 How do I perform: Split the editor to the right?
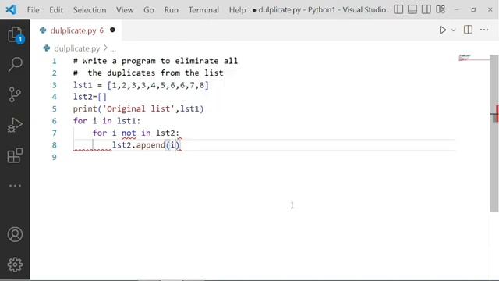pos(468,30)
